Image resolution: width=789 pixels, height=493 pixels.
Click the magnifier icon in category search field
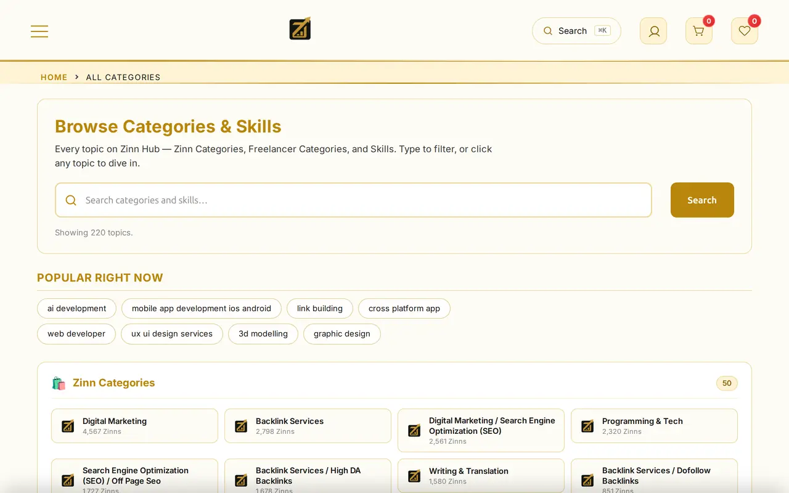(71, 200)
